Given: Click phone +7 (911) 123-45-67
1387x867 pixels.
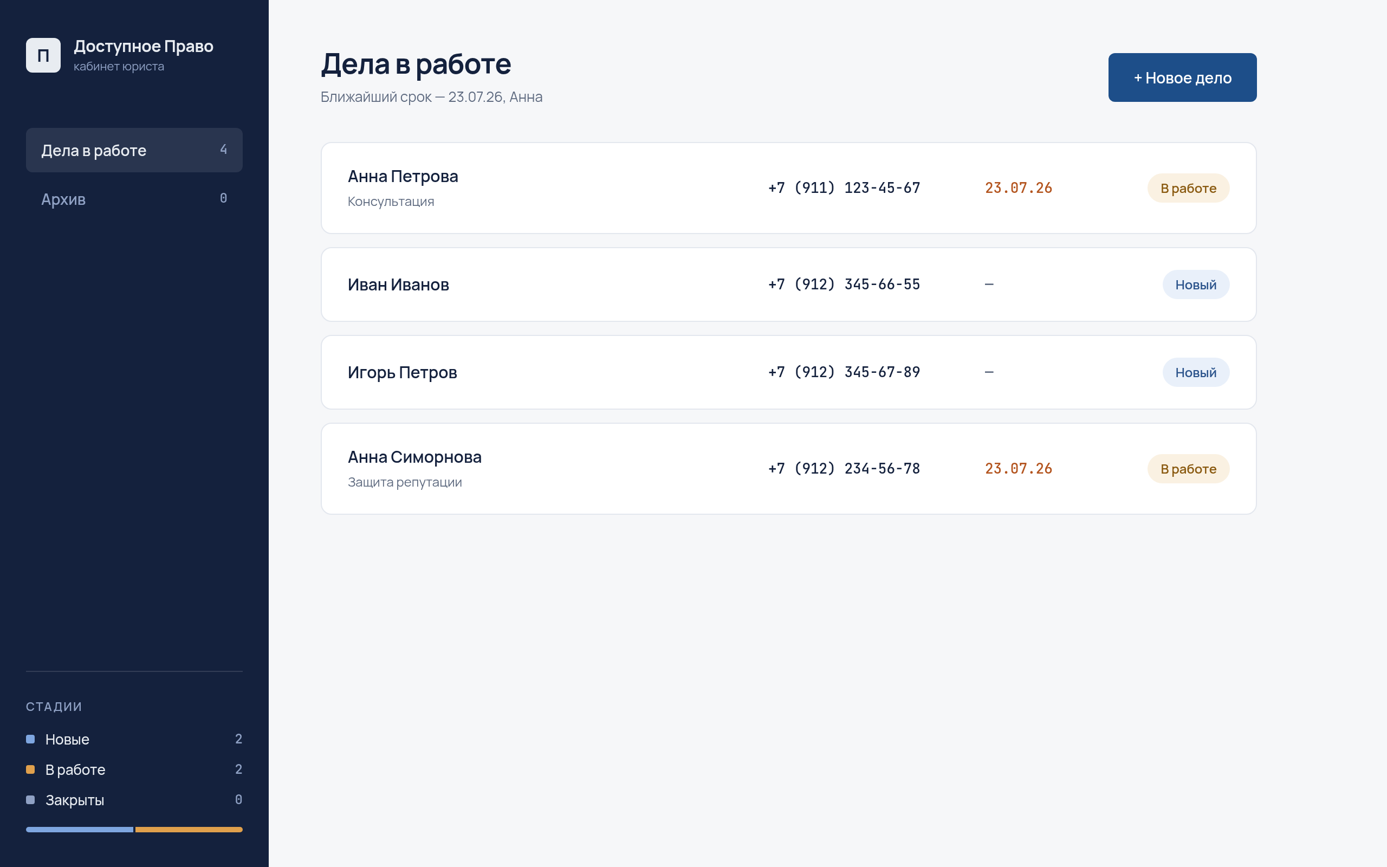Looking at the screenshot, I should point(844,188).
